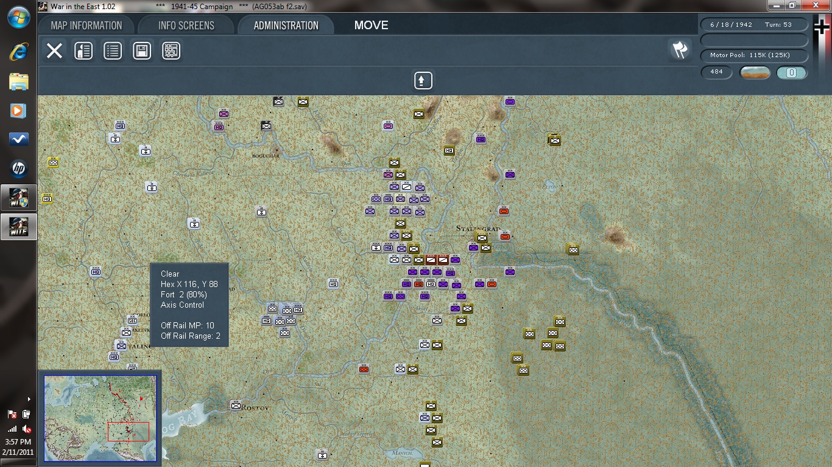This screenshot has width=832, height=467.
Task: Click the muted volume tray icon
Action: point(26,429)
